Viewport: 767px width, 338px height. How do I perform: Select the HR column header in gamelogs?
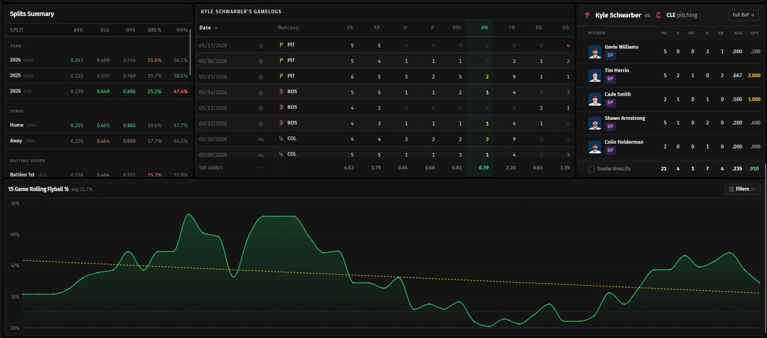point(484,28)
